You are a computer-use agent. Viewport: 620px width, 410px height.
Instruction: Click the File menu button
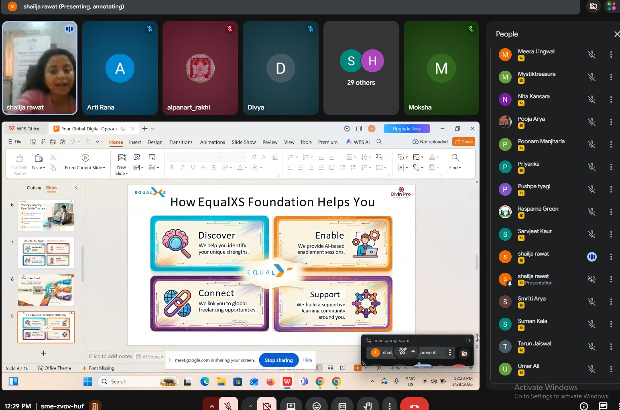[15, 142]
